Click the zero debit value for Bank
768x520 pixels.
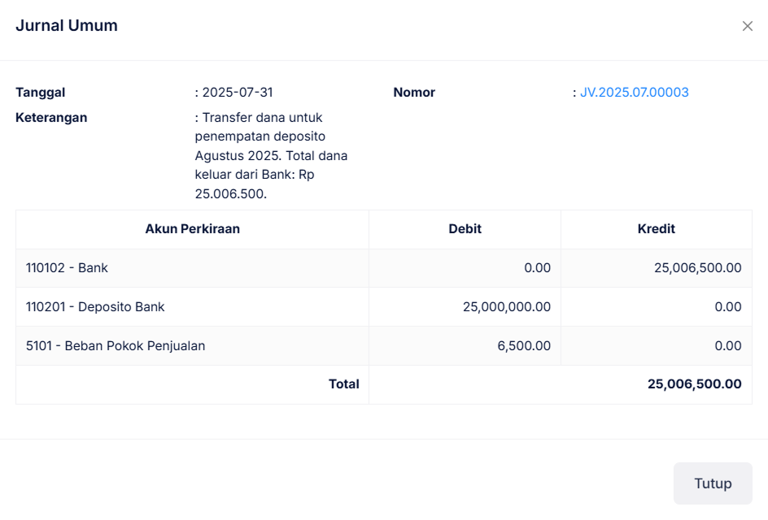click(x=539, y=267)
